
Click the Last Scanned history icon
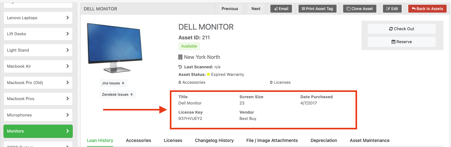(180, 67)
